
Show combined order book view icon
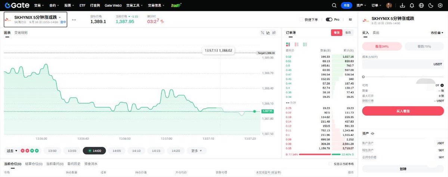(x=288, y=44)
